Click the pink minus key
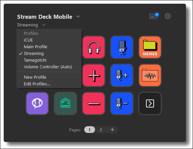Viewport: 193px width, 149px height. (94, 103)
